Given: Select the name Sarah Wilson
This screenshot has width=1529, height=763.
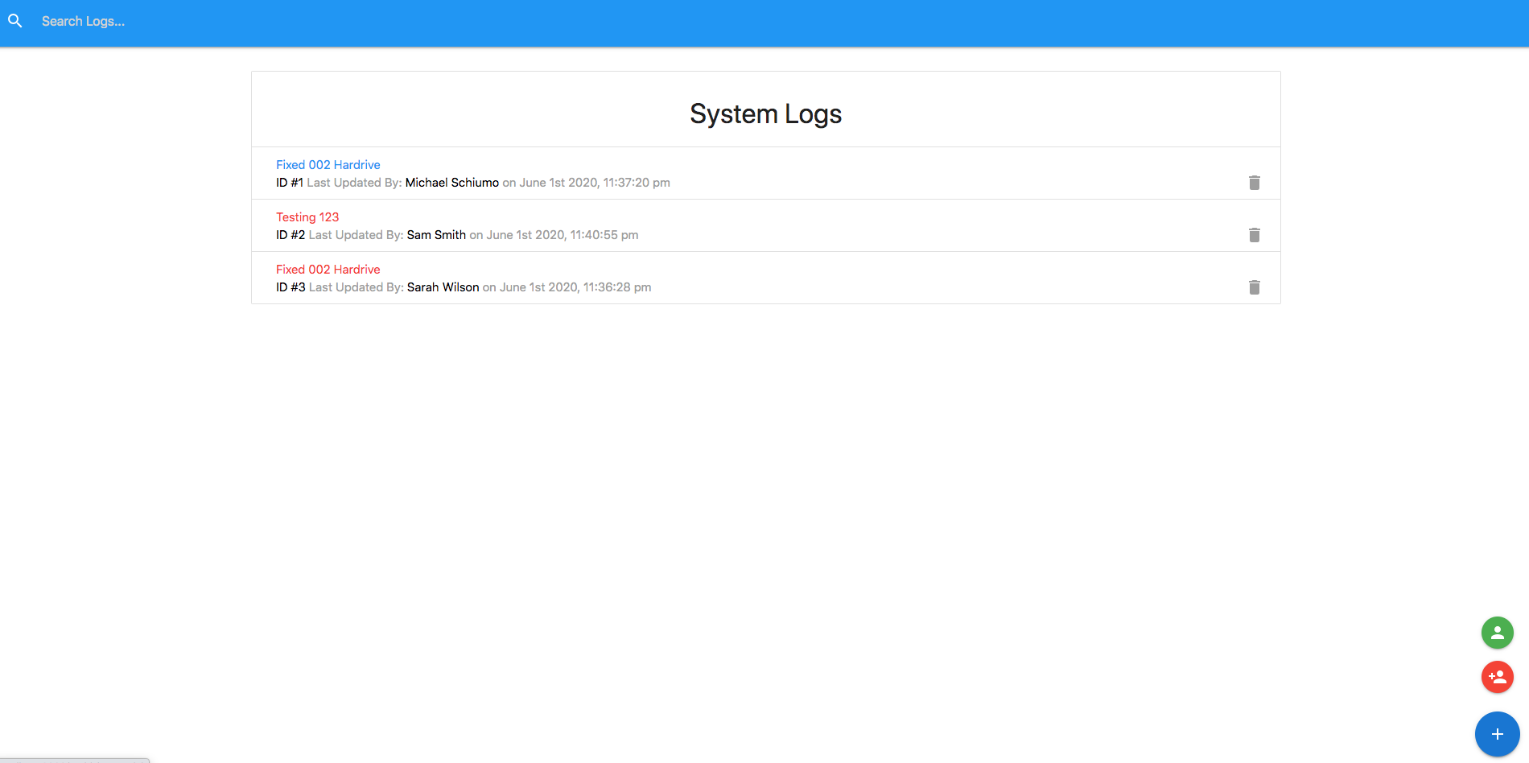Looking at the screenshot, I should [x=443, y=287].
